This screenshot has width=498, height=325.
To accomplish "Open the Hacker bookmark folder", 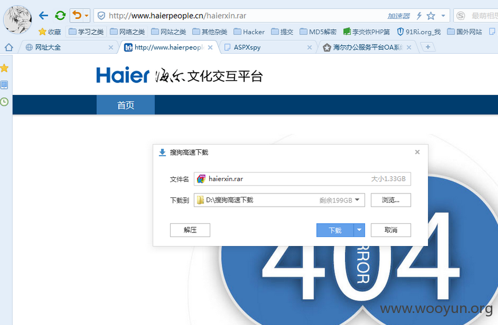I will 249,31.
